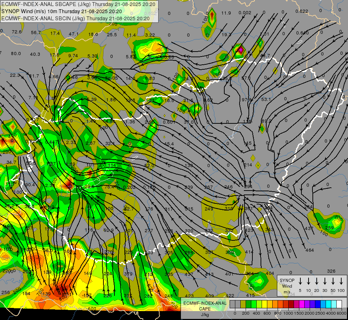This screenshot has height=320, width=348.
Task: Click the map value '515'
Action: pyautogui.click(x=189, y=209)
